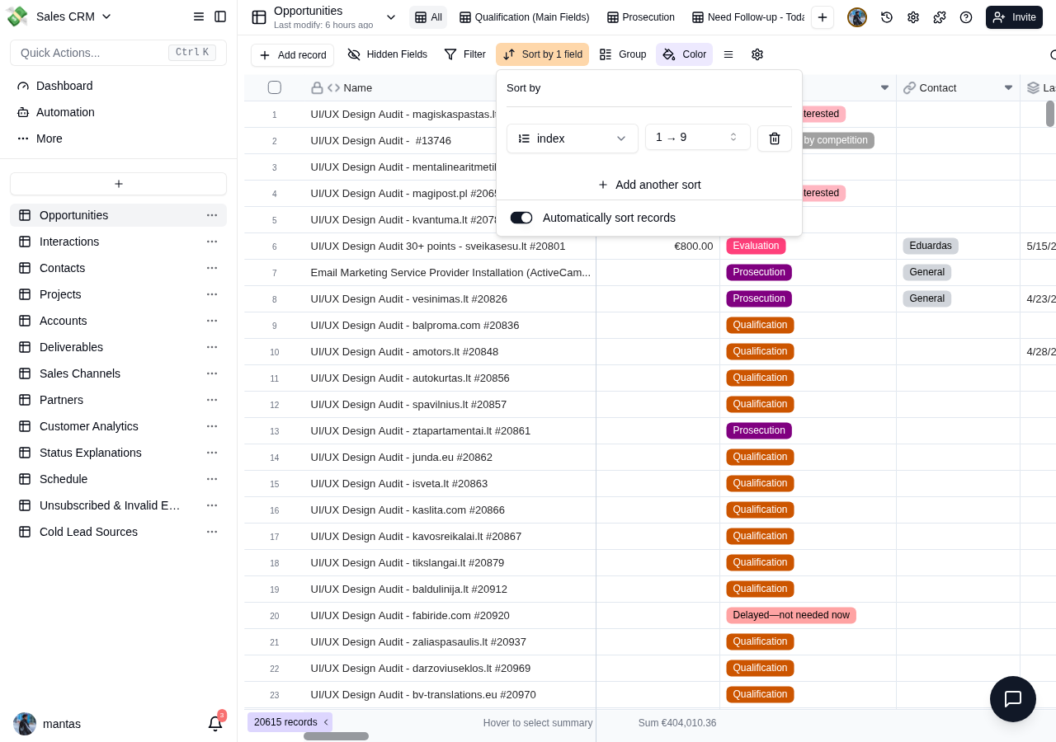The image size is (1056, 742).
Task: Open the Filter button
Action: 464,54
